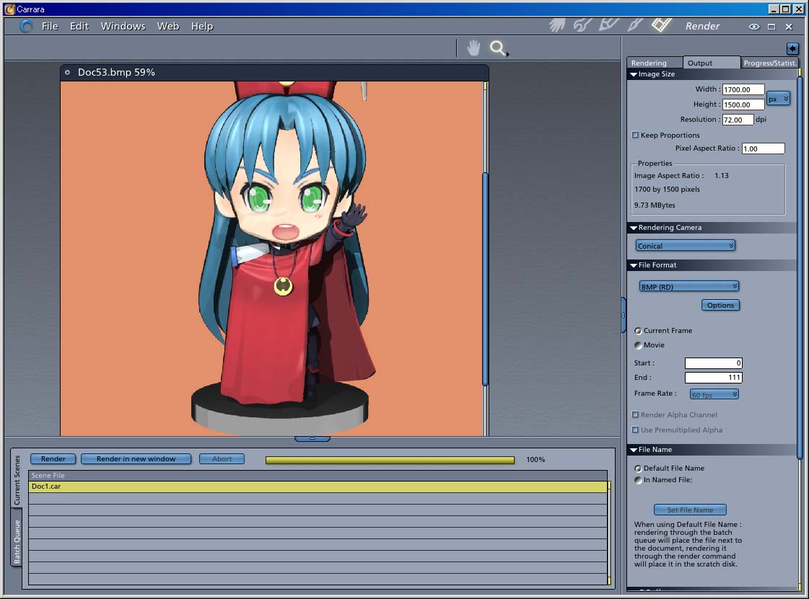Collapse the Image Size section
Viewport: 809px width, 599px height.
tap(634, 74)
